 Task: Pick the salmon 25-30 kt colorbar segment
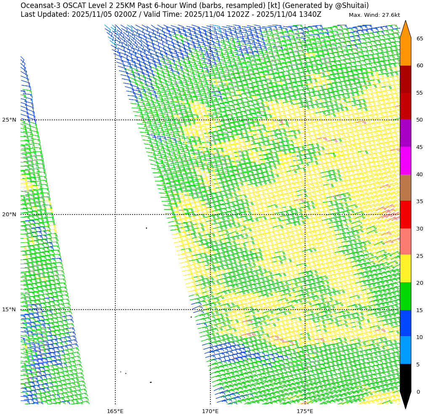(405, 242)
